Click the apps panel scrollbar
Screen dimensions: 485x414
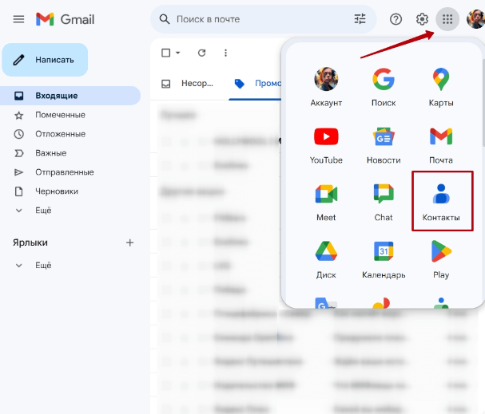point(483,102)
